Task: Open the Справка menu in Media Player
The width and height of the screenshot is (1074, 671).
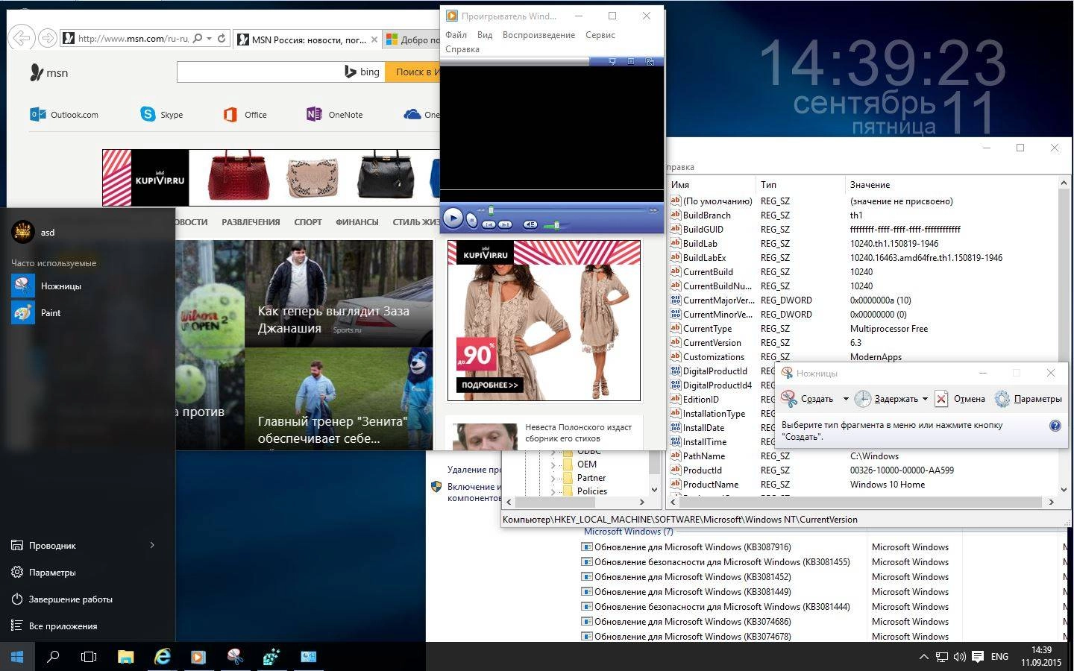Action: (x=462, y=49)
